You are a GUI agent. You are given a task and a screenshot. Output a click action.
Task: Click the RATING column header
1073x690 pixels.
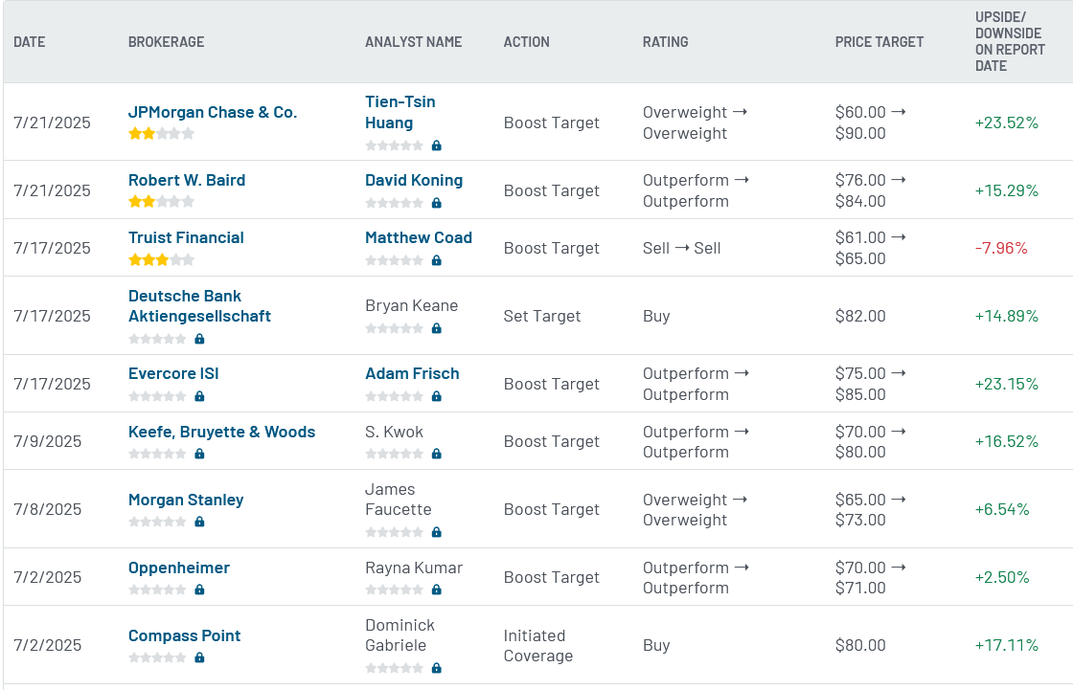(x=665, y=42)
